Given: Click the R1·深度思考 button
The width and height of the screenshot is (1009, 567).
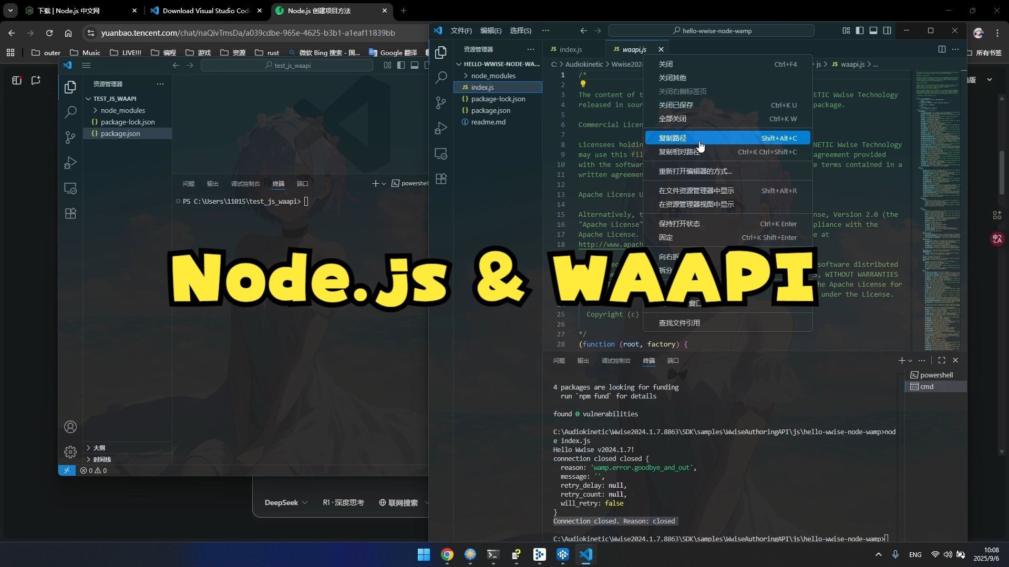Looking at the screenshot, I should point(343,502).
